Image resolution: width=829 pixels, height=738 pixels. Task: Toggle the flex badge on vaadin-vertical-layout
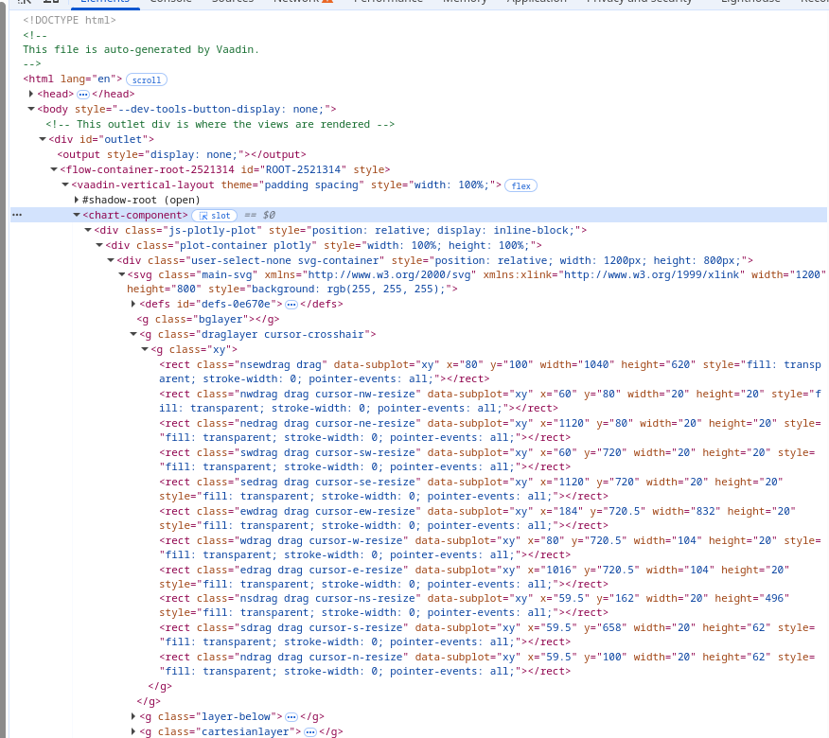click(520, 184)
